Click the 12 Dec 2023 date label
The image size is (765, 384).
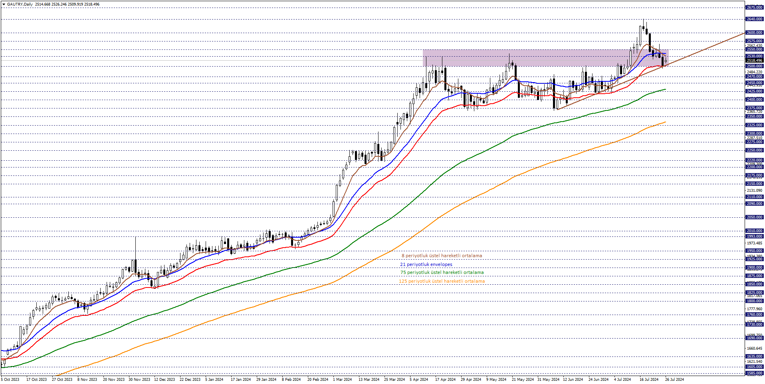[x=164, y=379]
